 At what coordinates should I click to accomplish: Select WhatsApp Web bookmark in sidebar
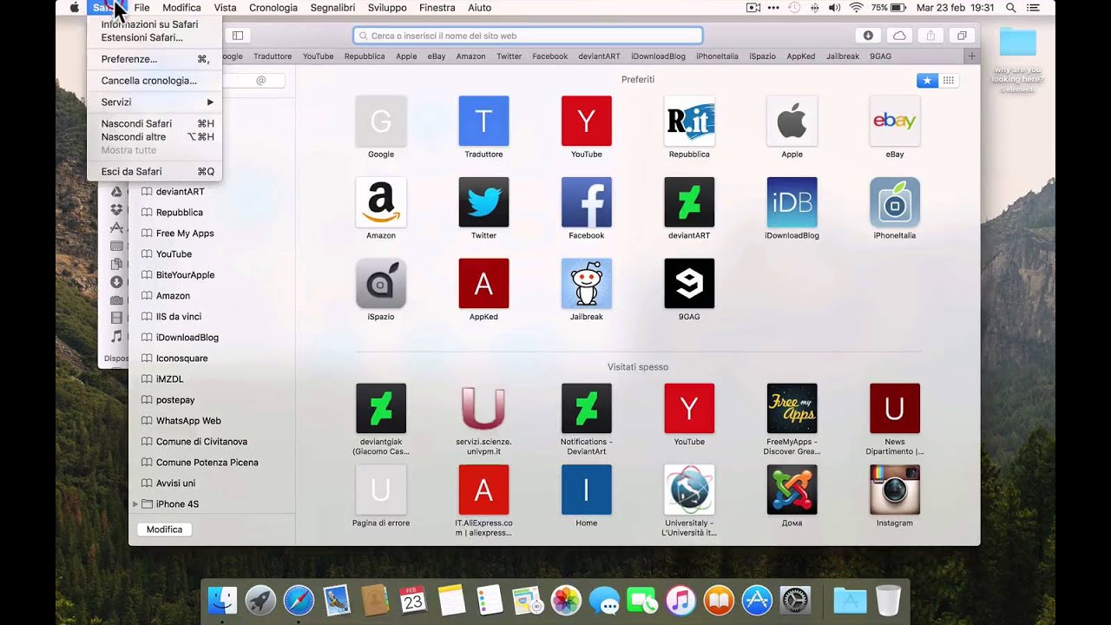point(188,421)
